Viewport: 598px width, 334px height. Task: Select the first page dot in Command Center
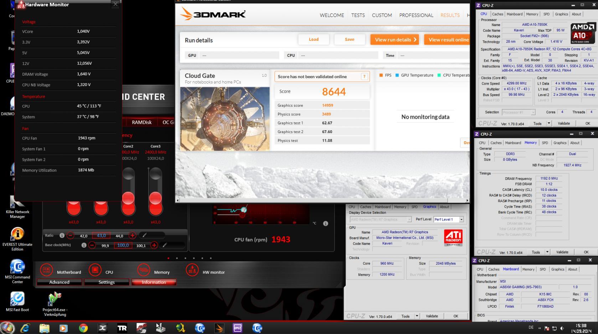pos(168,258)
